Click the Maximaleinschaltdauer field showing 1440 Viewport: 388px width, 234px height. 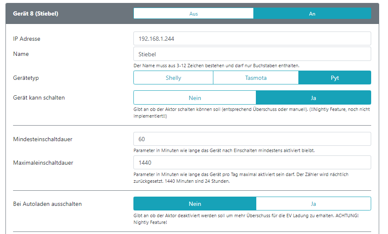252,163
